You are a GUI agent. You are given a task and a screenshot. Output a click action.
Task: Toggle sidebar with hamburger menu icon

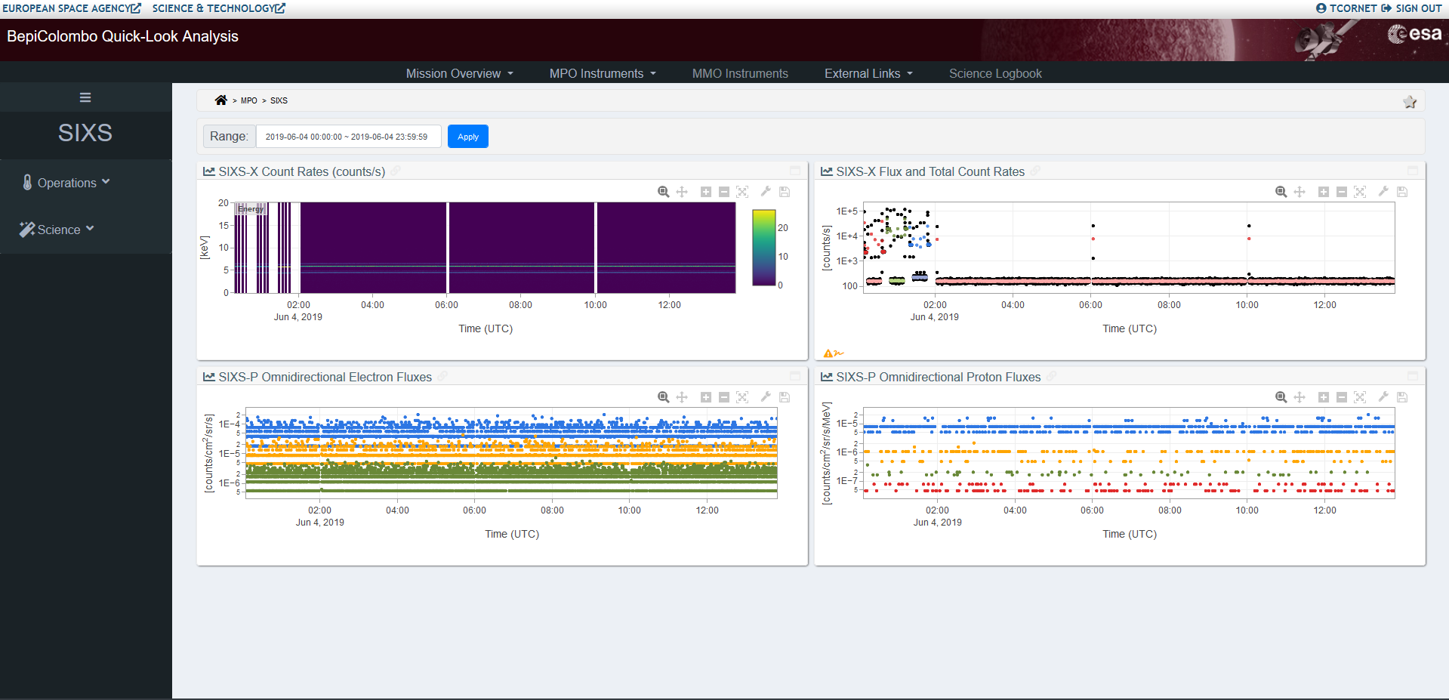click(x=85, y=97)
